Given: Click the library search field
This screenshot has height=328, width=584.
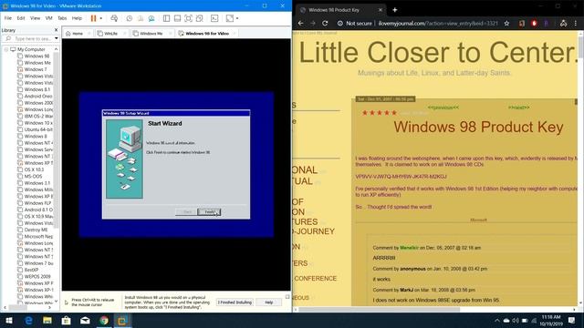Looking at the screenshot, I should [x=30, y=38].
